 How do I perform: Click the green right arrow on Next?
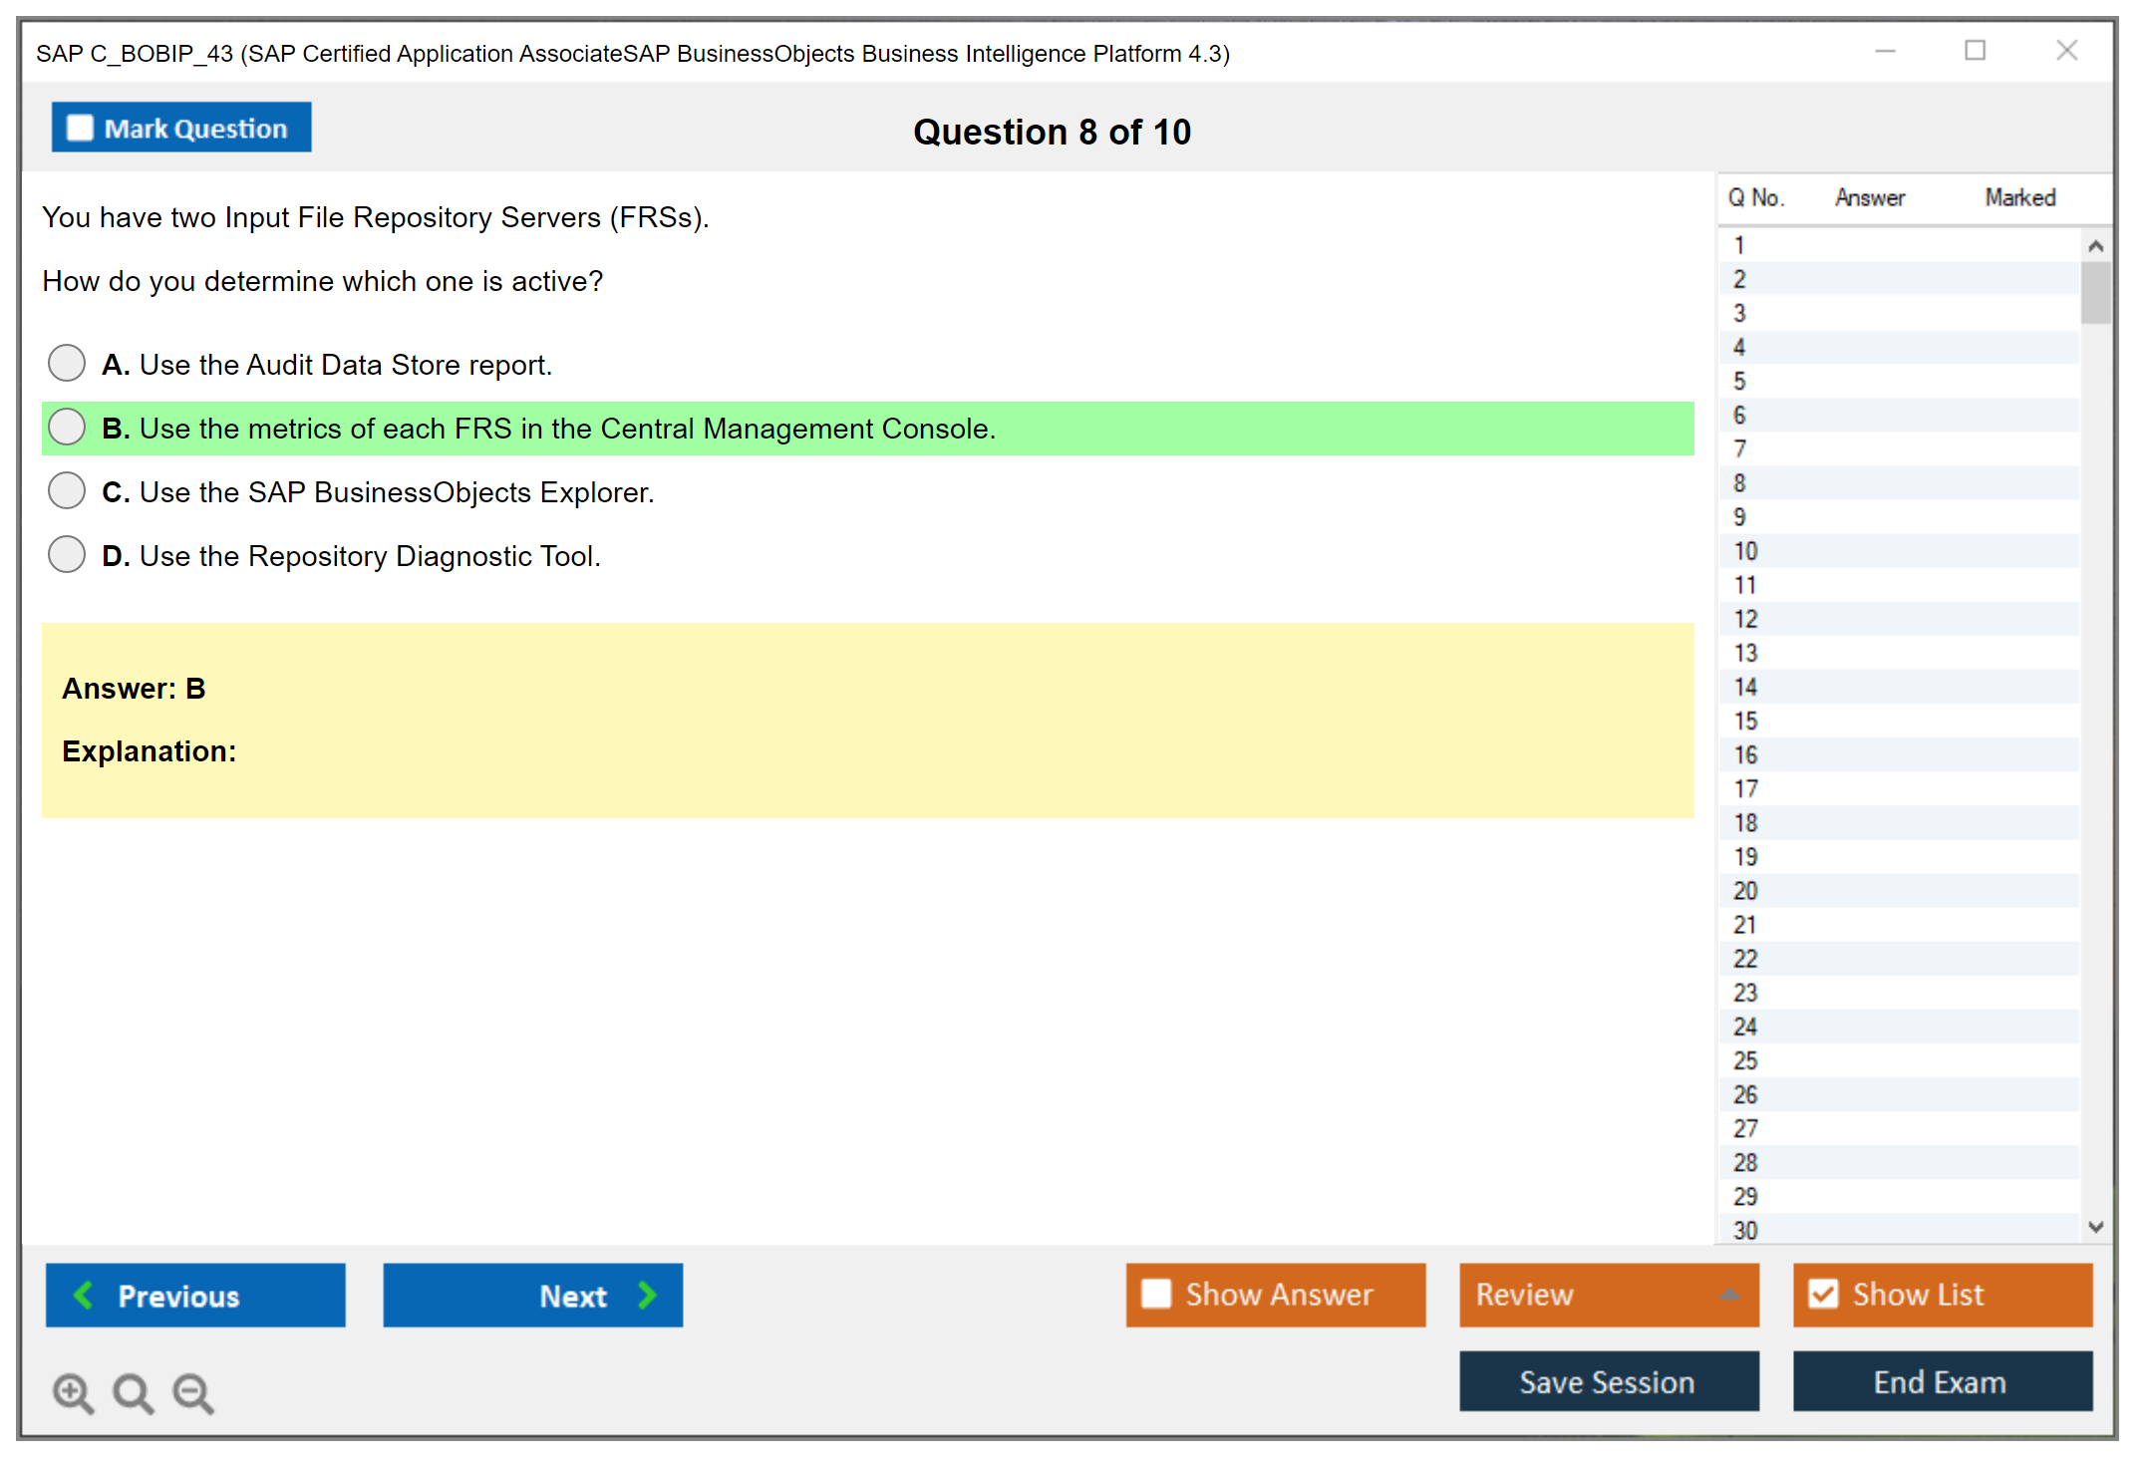pos(647,1295)
